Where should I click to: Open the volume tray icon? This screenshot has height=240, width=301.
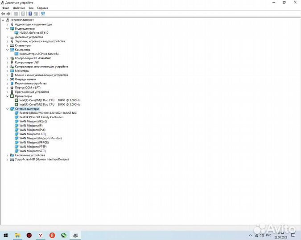pyautogui.click(x=262, y=235)
